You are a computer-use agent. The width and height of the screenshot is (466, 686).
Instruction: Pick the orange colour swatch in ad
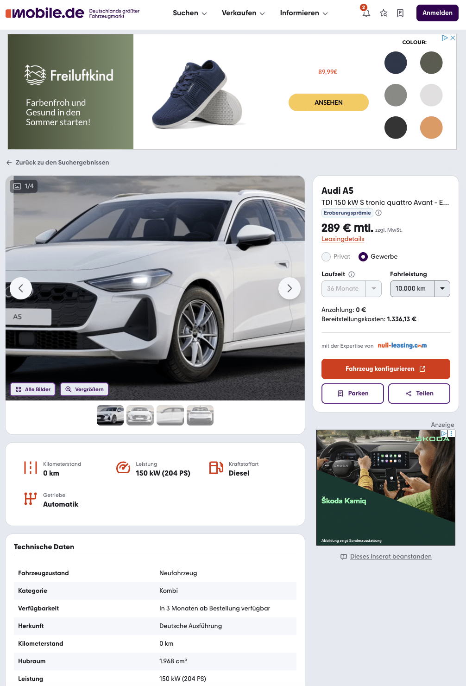point(431,127)
